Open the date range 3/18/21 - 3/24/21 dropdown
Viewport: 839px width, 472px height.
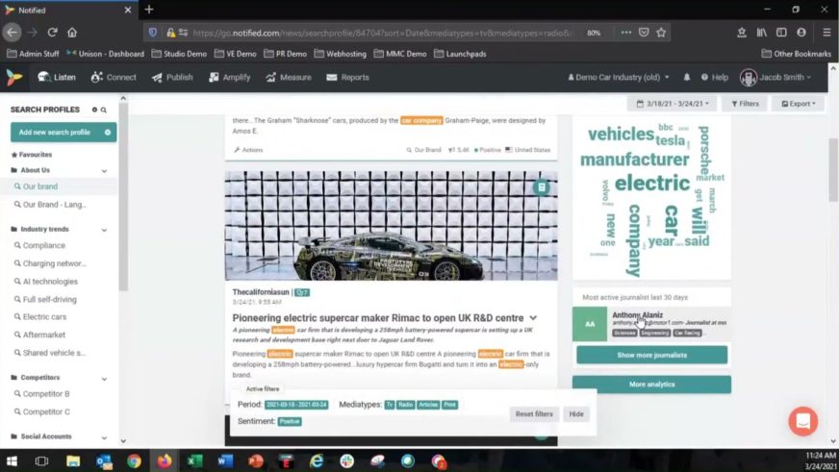673,104
